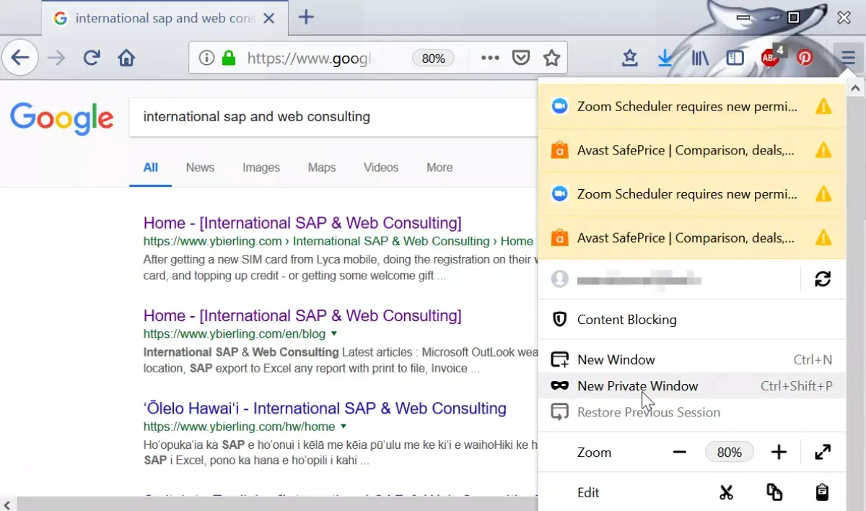Image resolution: width=866 pixels, height=511 pixels.
Task: Open the Home result above the Lyca snippet
Action: pos(302,222)
